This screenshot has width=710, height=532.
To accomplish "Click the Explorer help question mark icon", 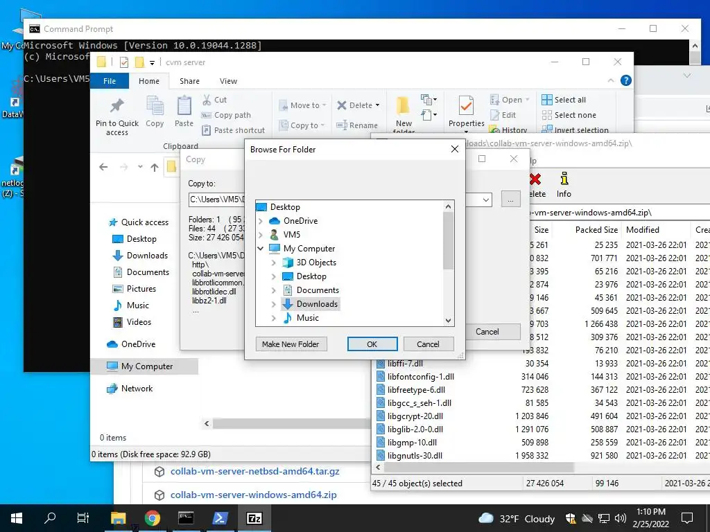I will click(x=626, y=80).
